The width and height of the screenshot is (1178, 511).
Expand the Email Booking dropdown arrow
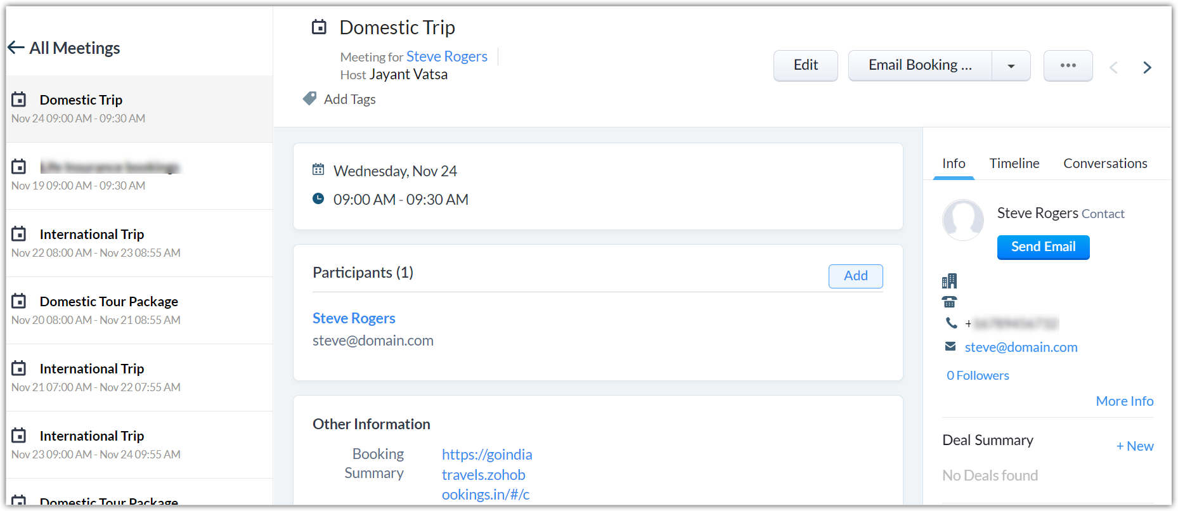(1011, 66)
